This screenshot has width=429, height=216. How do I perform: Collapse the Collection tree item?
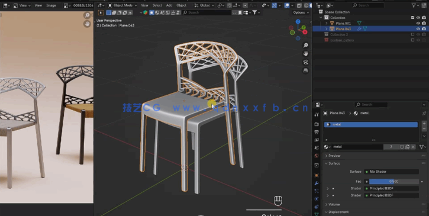[x=321, y=18]
